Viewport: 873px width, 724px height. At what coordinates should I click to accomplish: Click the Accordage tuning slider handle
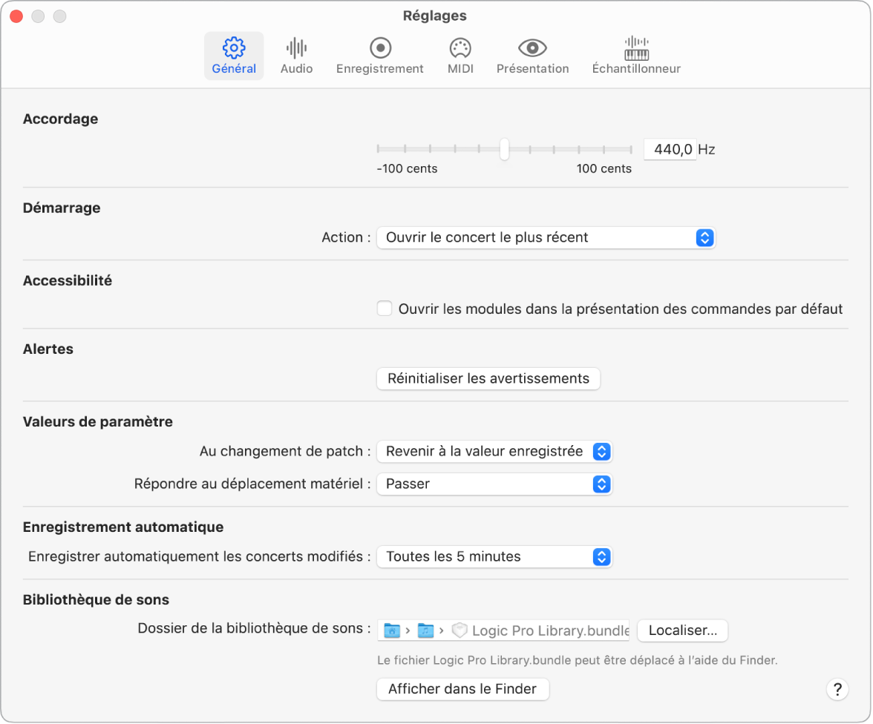(x=505, y=149)
